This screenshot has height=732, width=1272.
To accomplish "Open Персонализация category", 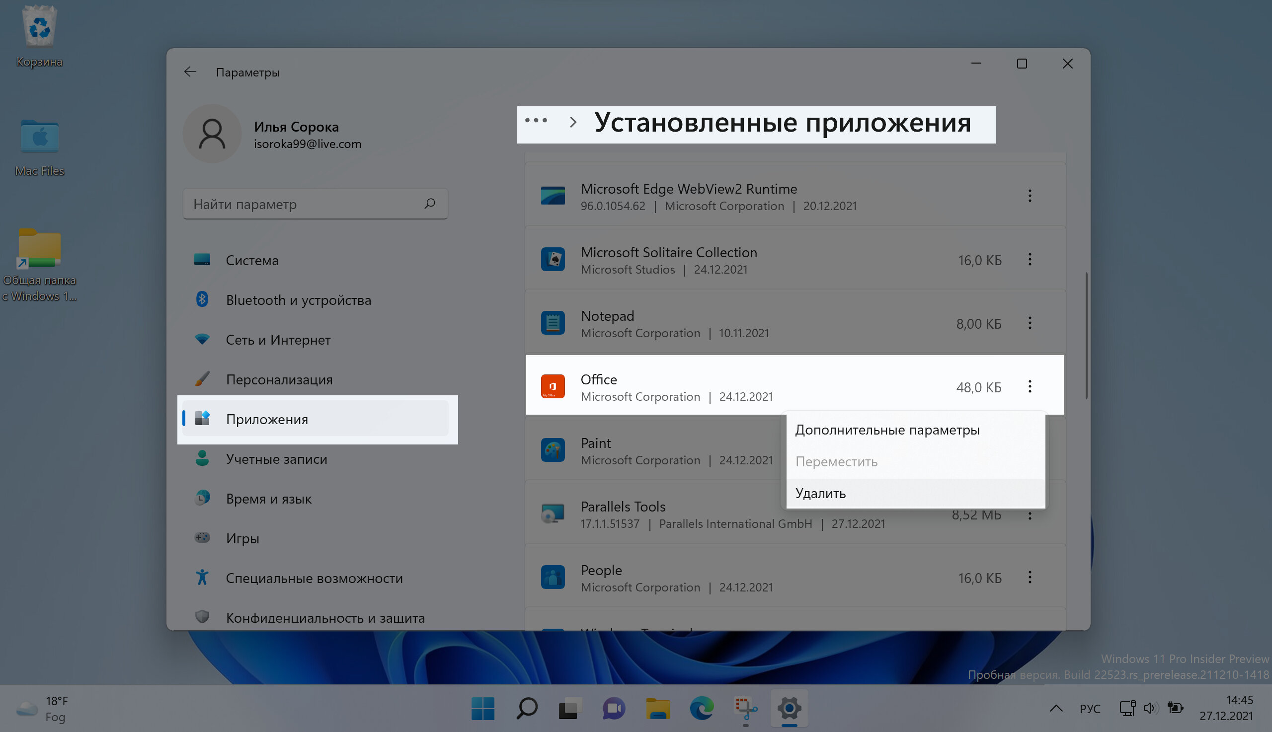I will 316,379.
